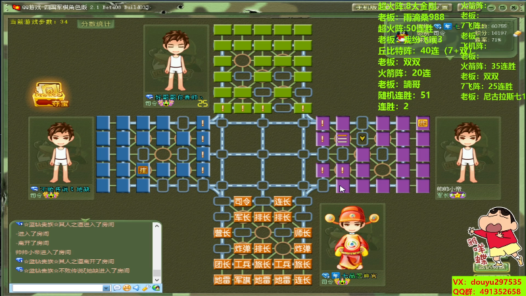Screen dimensions: 526x296
Task: Select the 排长 piece adjacent to 军长
Action: (x=262, y=217)
